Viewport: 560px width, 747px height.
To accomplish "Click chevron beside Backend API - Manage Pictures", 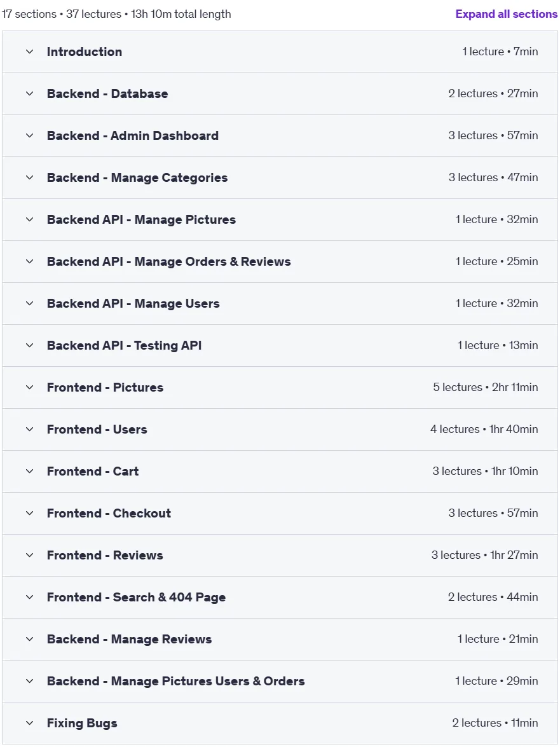I will click(x=29, y=219).
